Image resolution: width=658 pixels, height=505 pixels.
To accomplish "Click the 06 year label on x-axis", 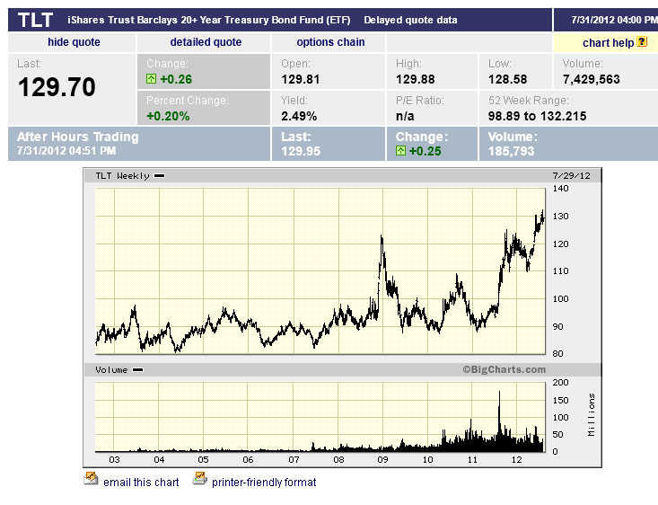I will tap(248, 459).
